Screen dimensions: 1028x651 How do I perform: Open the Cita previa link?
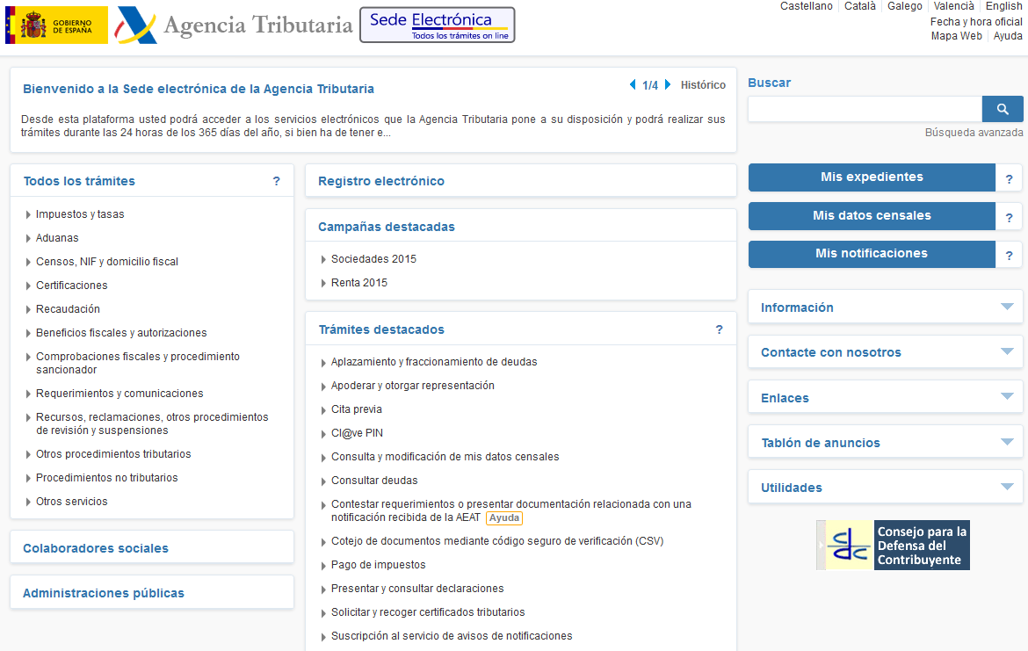click(357, 409)
